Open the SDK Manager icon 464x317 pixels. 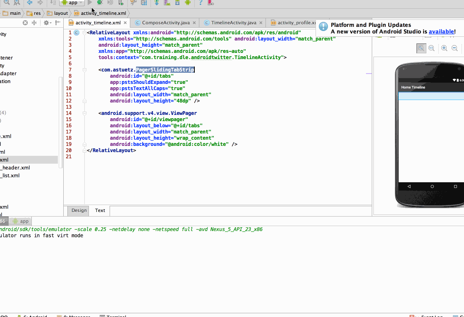click(177, 2)
